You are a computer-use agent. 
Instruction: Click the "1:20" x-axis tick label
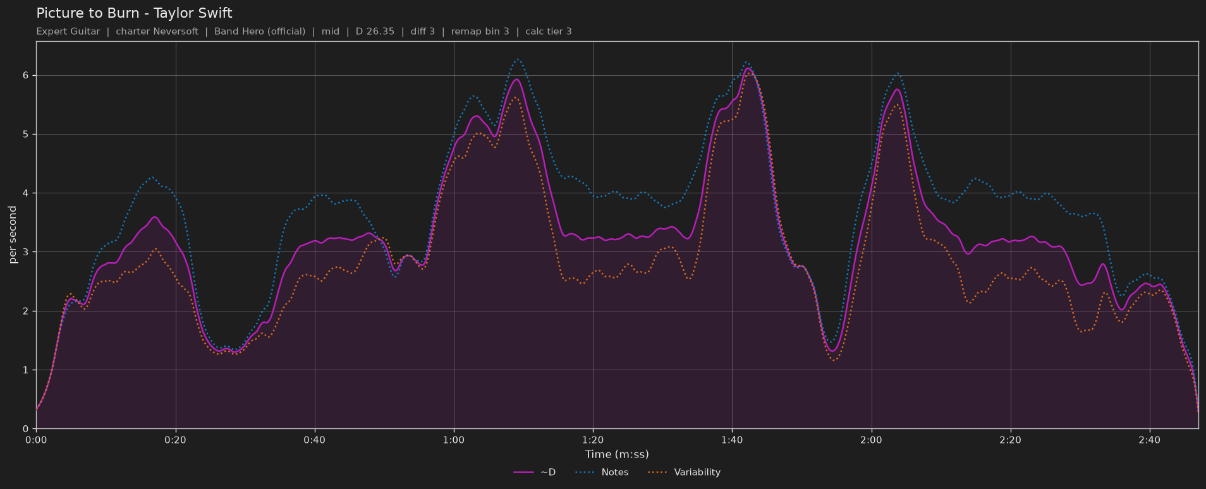[x=593, y=440]
